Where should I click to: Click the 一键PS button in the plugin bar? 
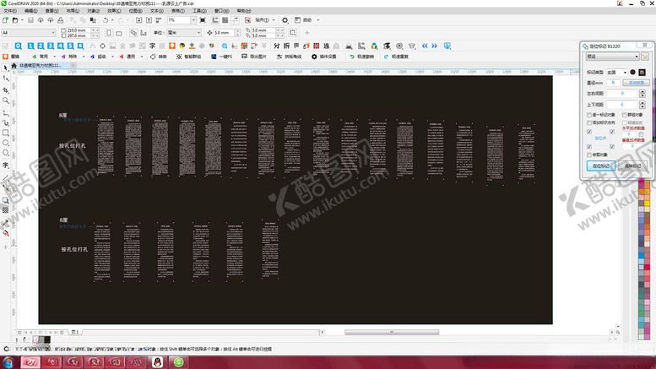222,57
